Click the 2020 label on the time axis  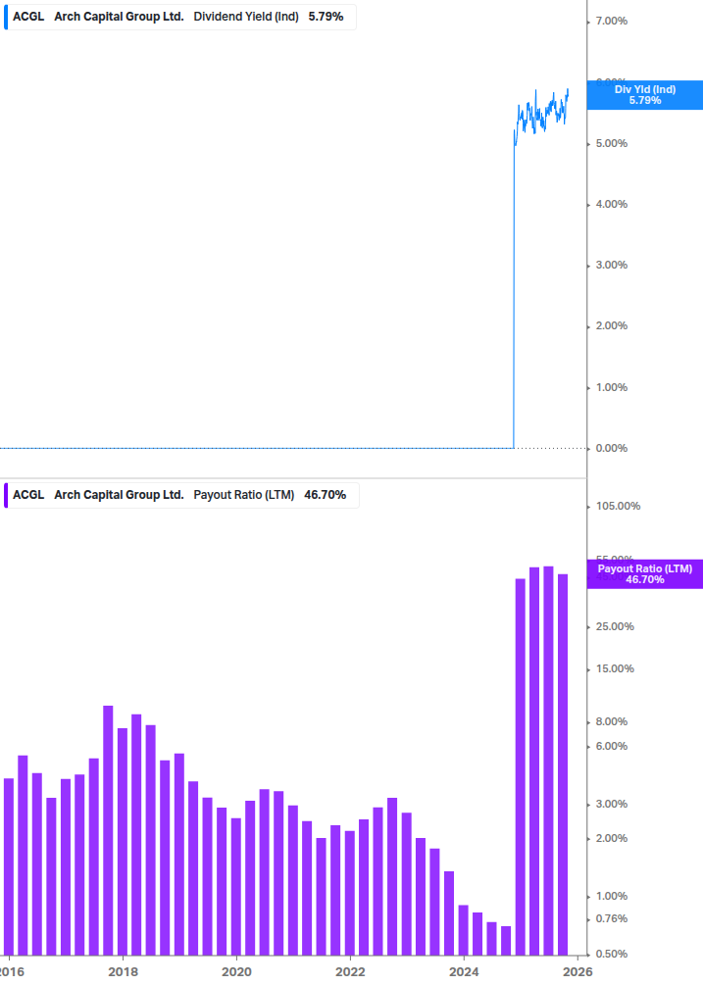tap(236, 972)
